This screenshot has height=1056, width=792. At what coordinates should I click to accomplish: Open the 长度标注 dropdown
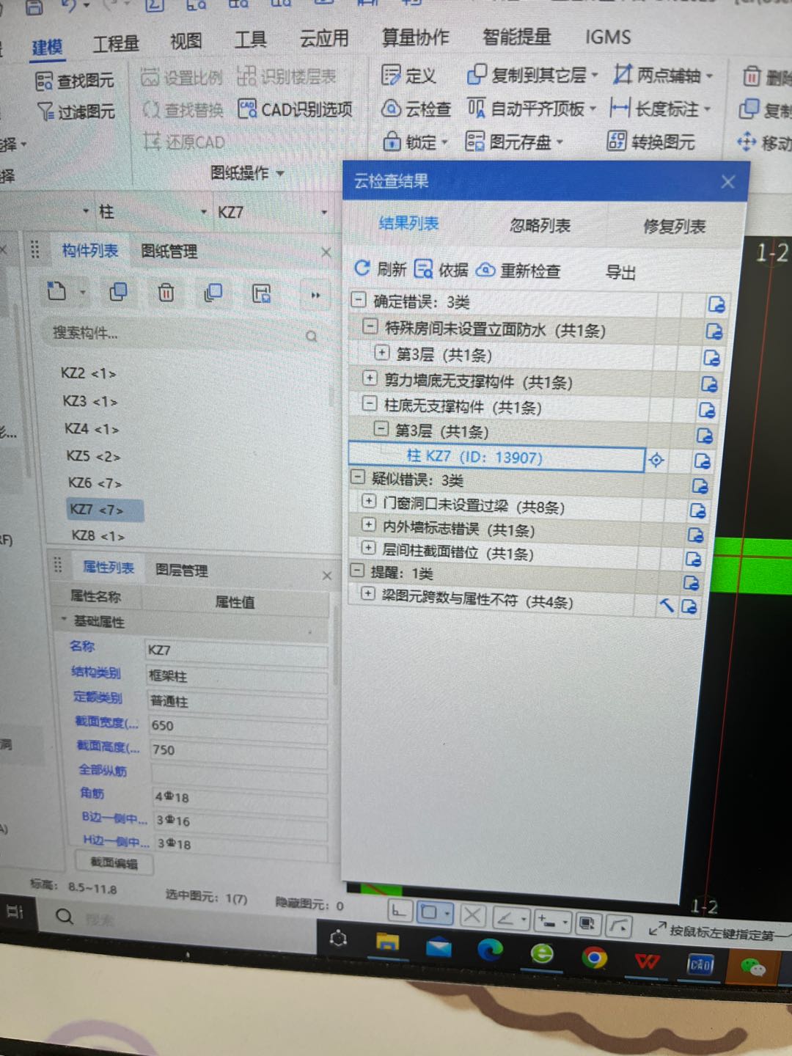(x=707, y=109)
